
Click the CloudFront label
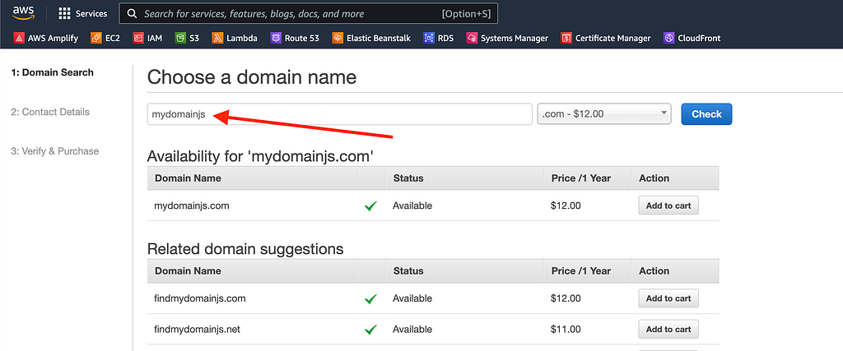pos(700,38)
